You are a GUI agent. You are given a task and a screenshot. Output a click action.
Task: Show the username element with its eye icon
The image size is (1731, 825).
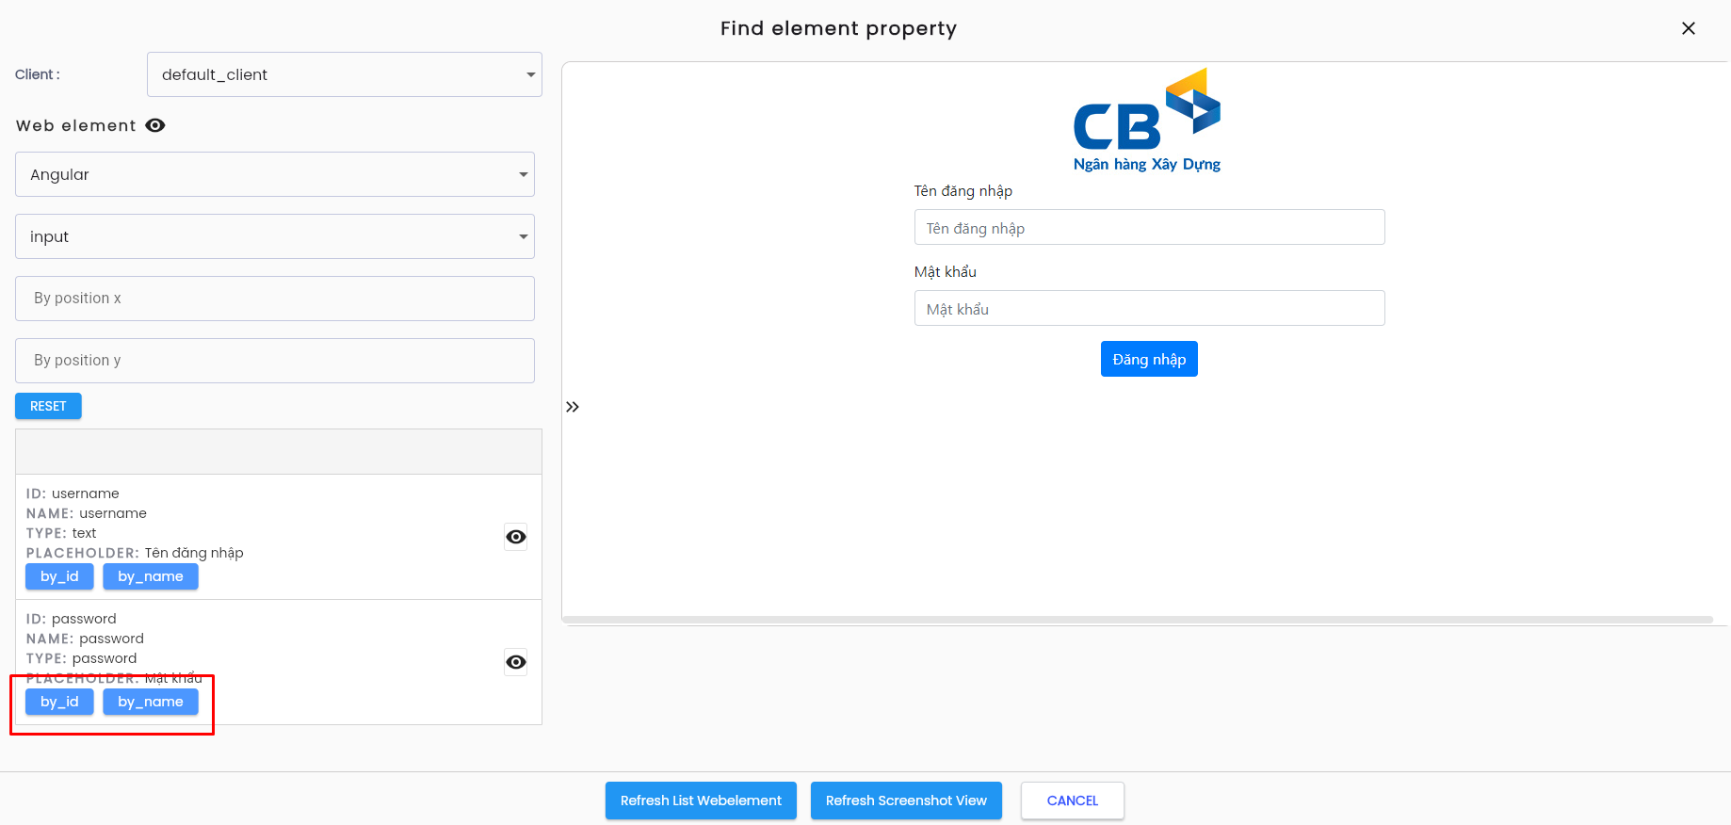point(516,537)
